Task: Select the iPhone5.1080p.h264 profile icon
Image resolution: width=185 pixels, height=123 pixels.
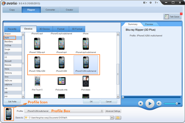Action: coord(37,62)
